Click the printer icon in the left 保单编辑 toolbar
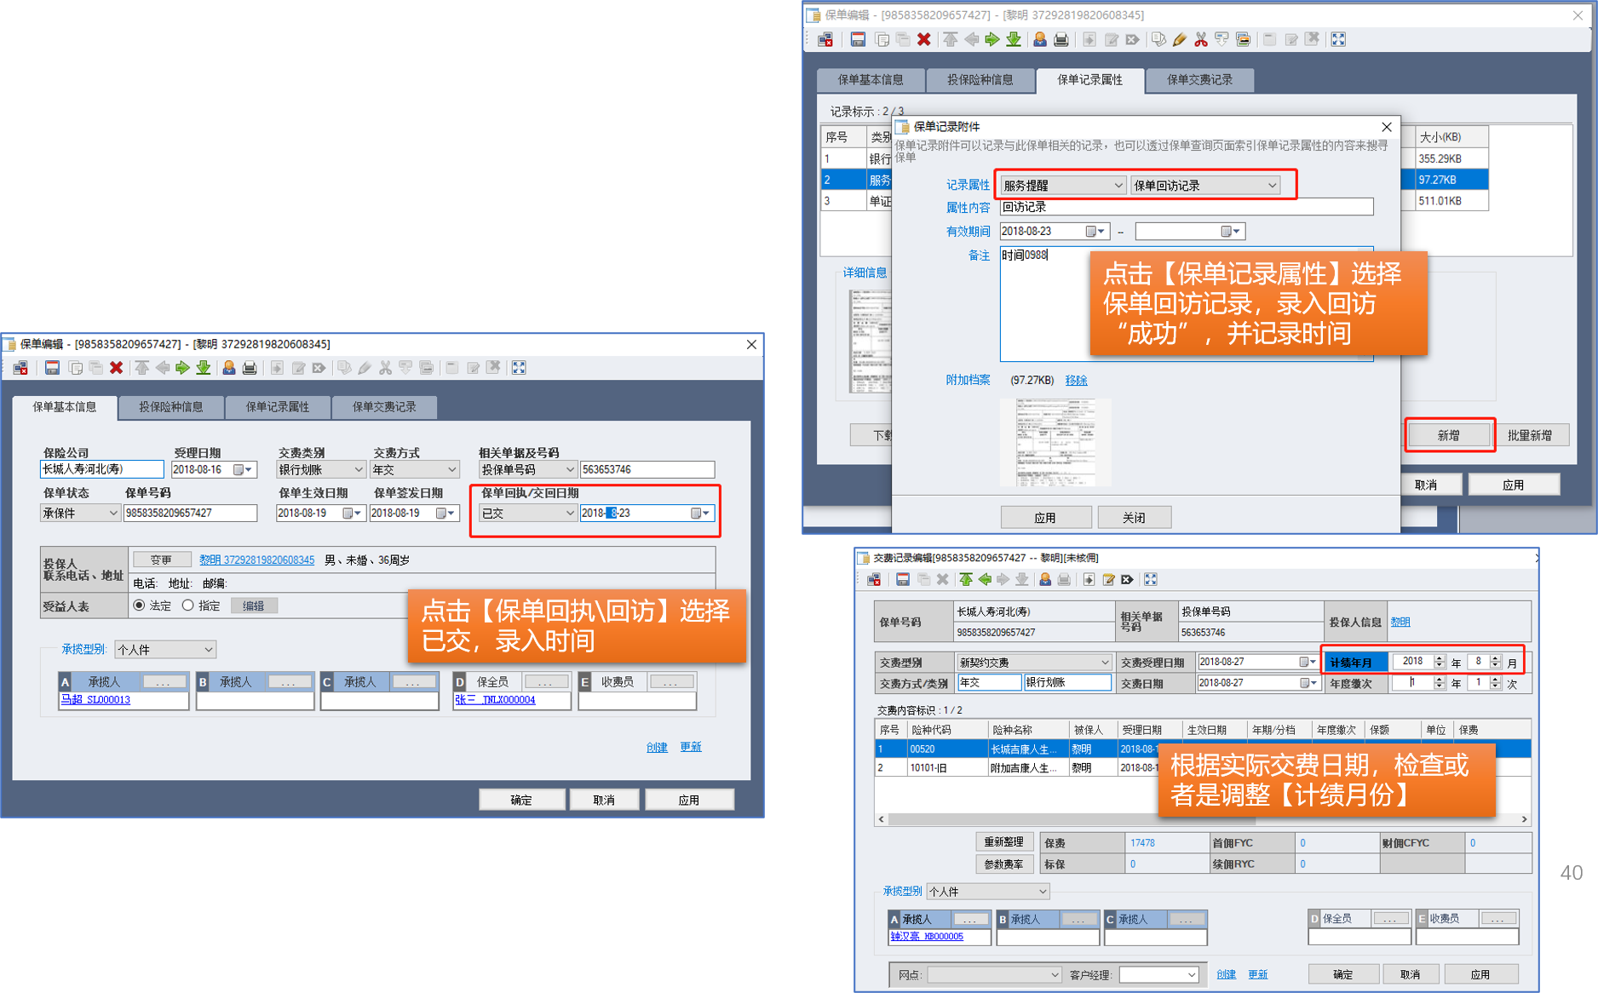The image size is (1598, 993). (250, 368)
